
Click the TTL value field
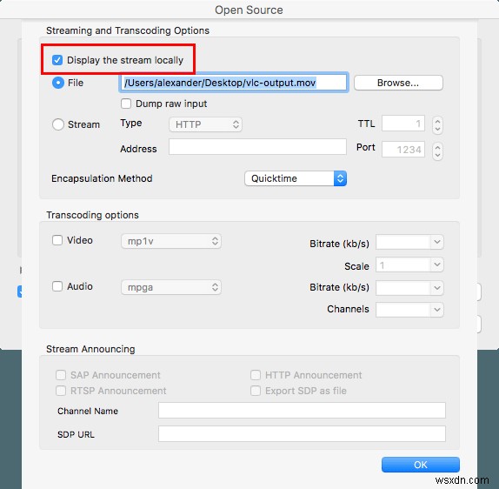click(x=403, y=124)
